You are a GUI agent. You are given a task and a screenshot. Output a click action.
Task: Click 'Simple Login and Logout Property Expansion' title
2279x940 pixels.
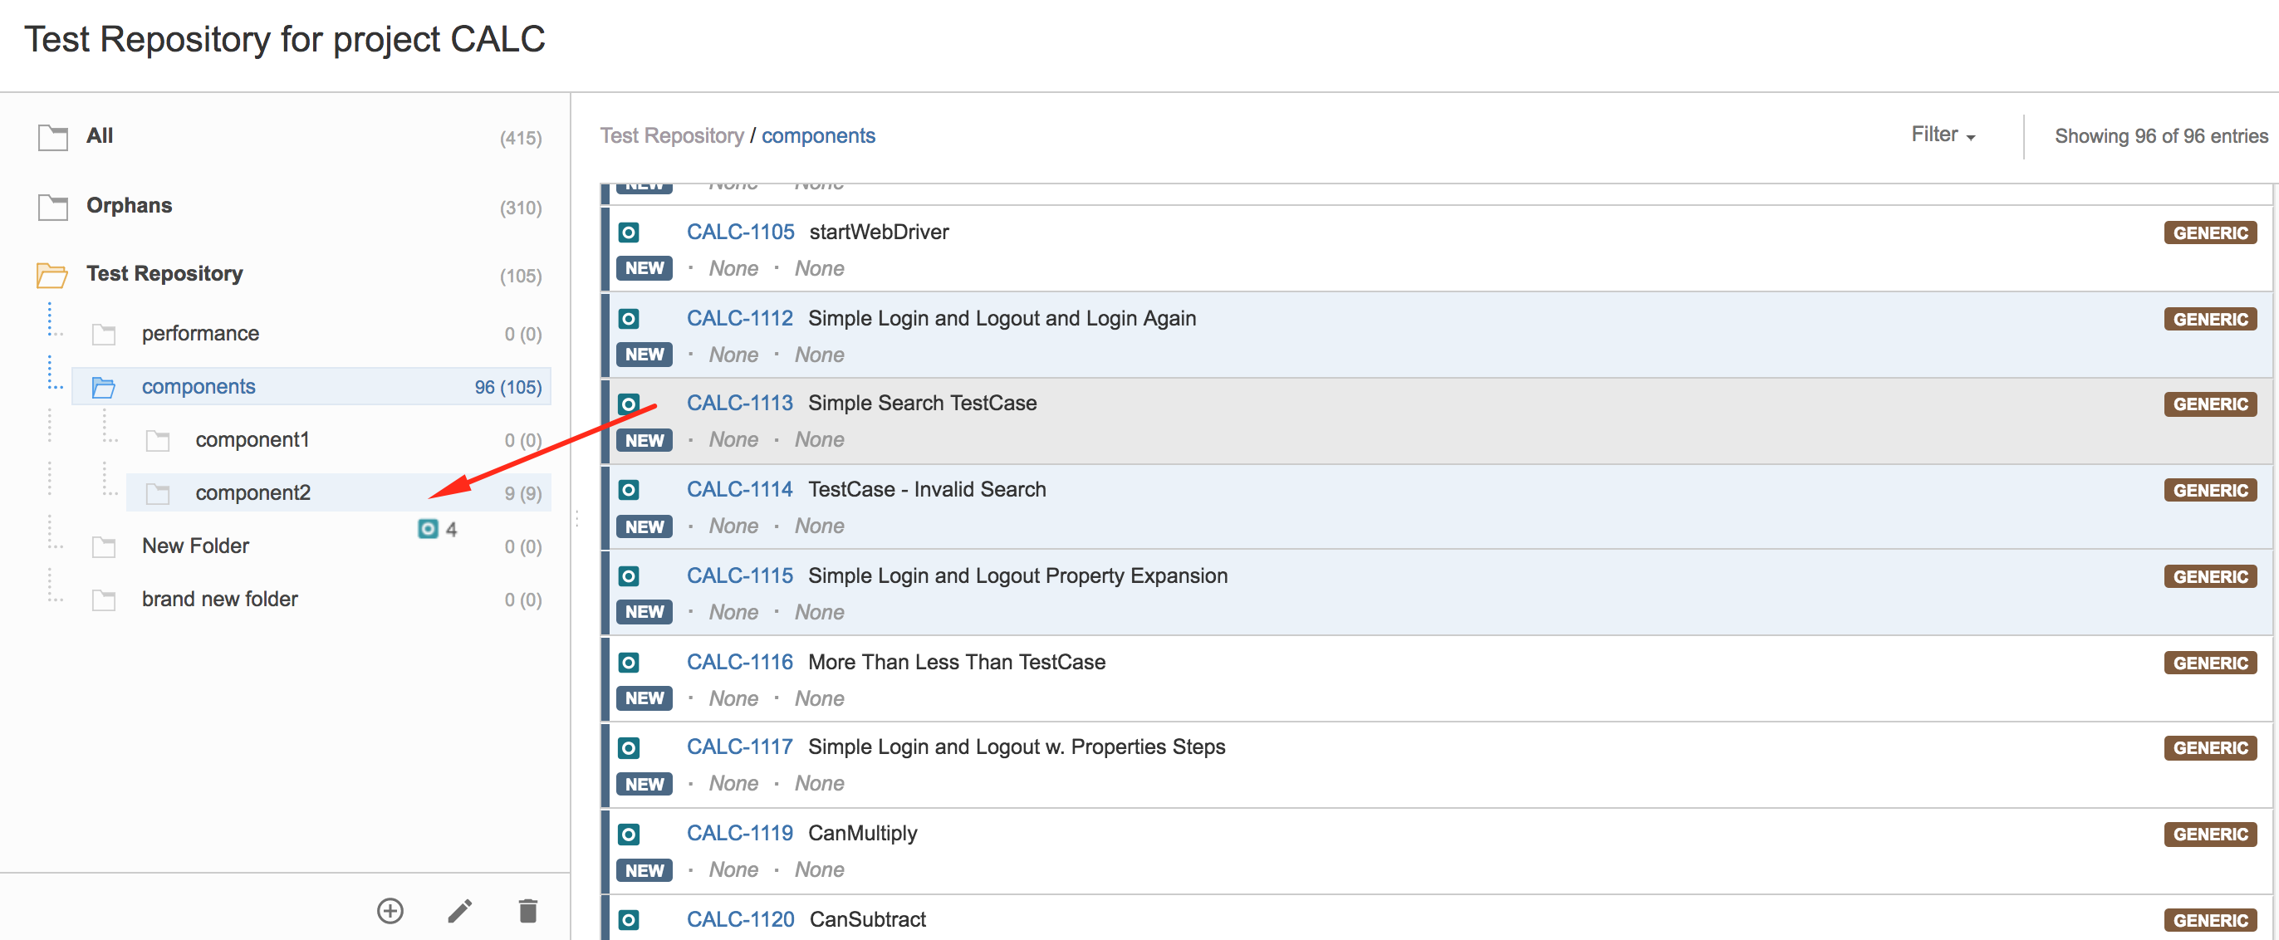[1017, 575]
